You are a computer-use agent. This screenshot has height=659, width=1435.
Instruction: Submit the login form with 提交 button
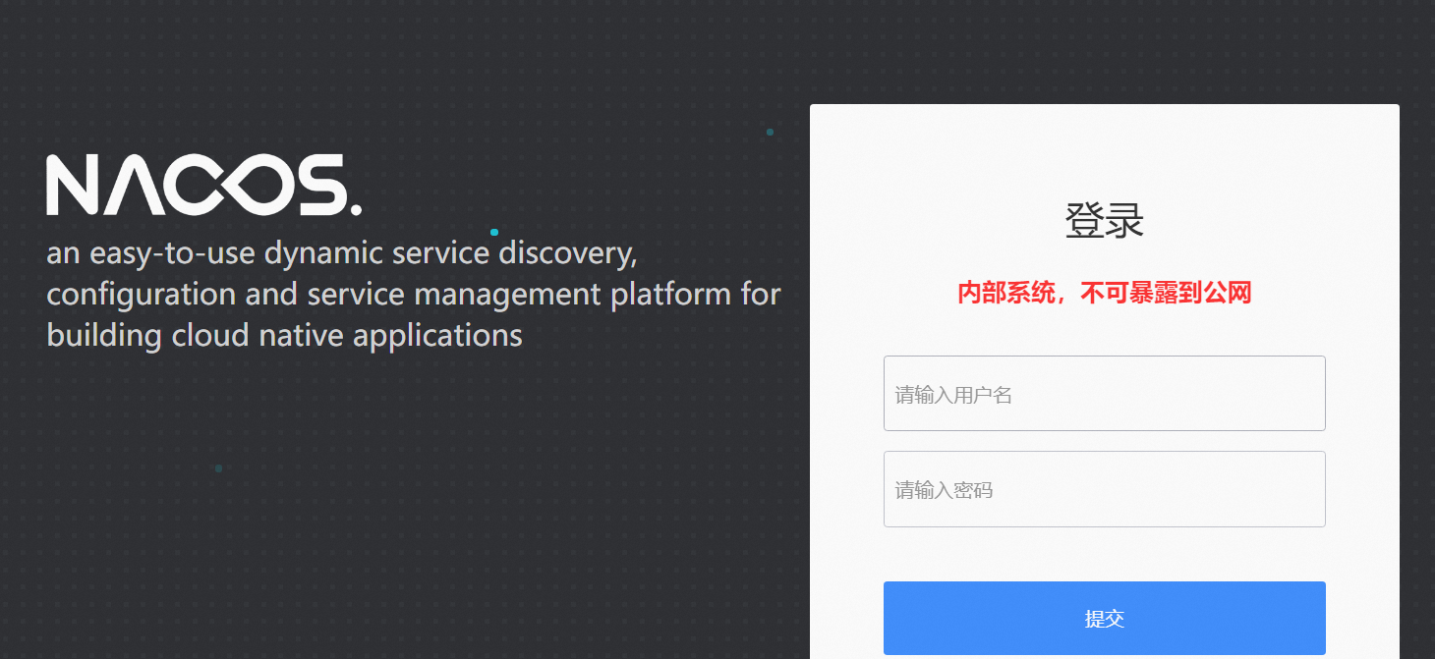point(1104,618)
